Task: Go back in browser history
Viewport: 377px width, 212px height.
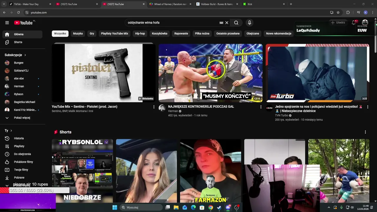Action: pos(4,12)
